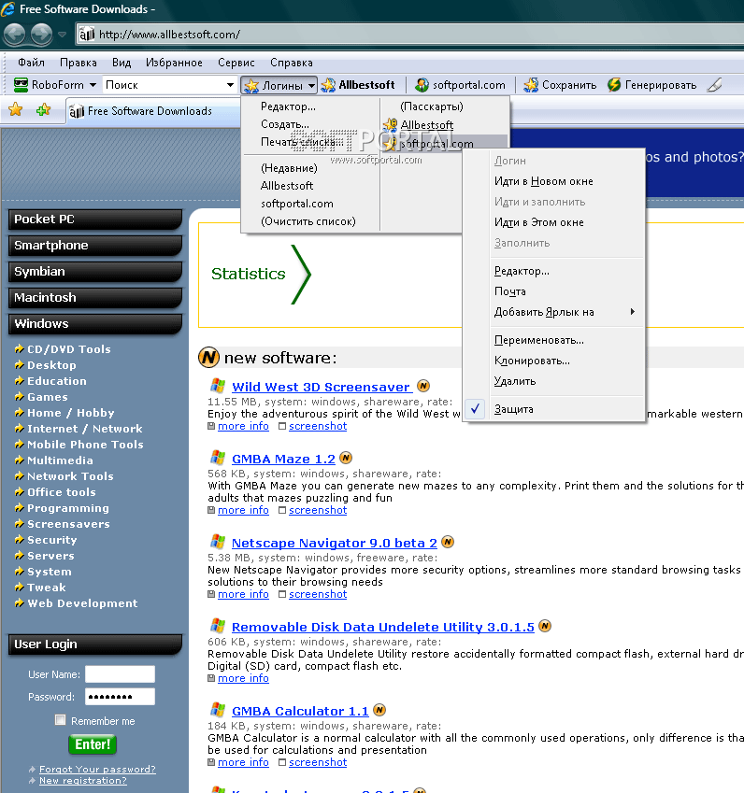Open the Поиск combo box arrow
The image size is (744, 793).
230,85
